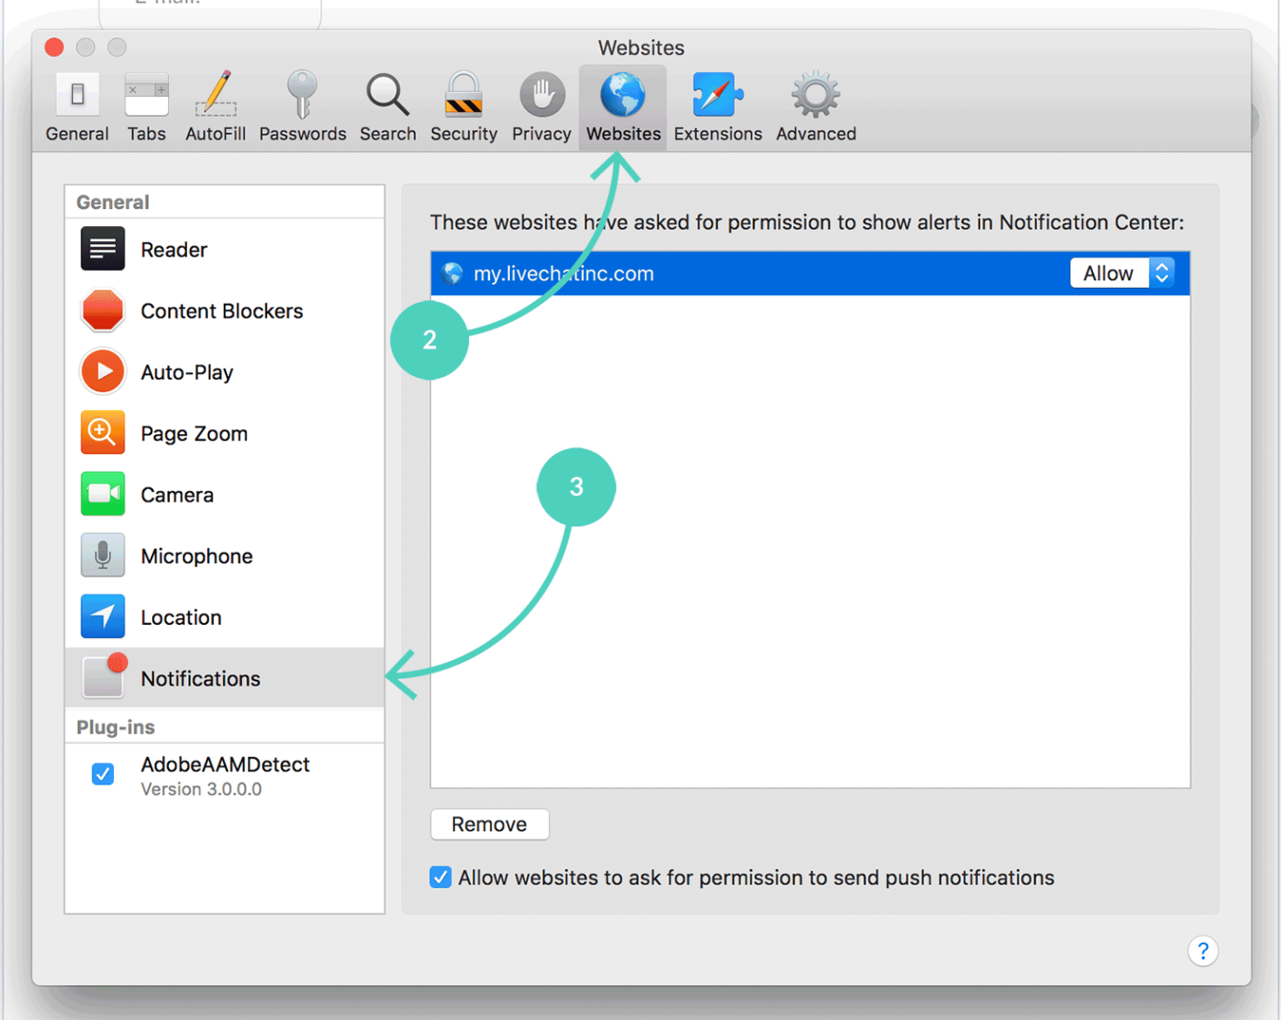
Task: Switch to the Advanced tab label
Action: point(816,134)
